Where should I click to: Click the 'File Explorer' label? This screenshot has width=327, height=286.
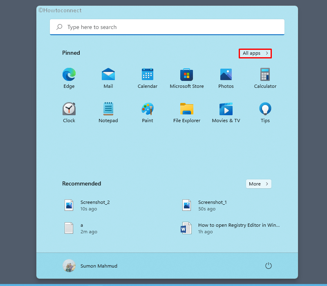187,121
